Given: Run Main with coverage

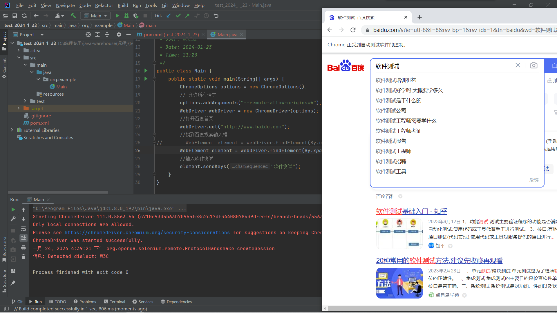Looking at the screenshot, I should coord(136,16).
